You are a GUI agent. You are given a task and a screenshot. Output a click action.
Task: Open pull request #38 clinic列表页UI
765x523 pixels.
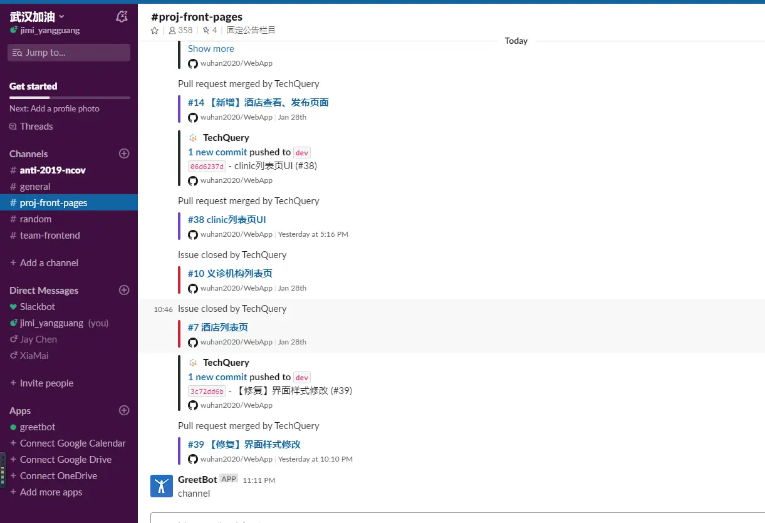tap(227, 219)
